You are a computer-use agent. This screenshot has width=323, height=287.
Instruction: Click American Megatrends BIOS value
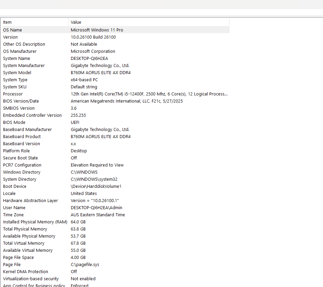pos(127,101)
